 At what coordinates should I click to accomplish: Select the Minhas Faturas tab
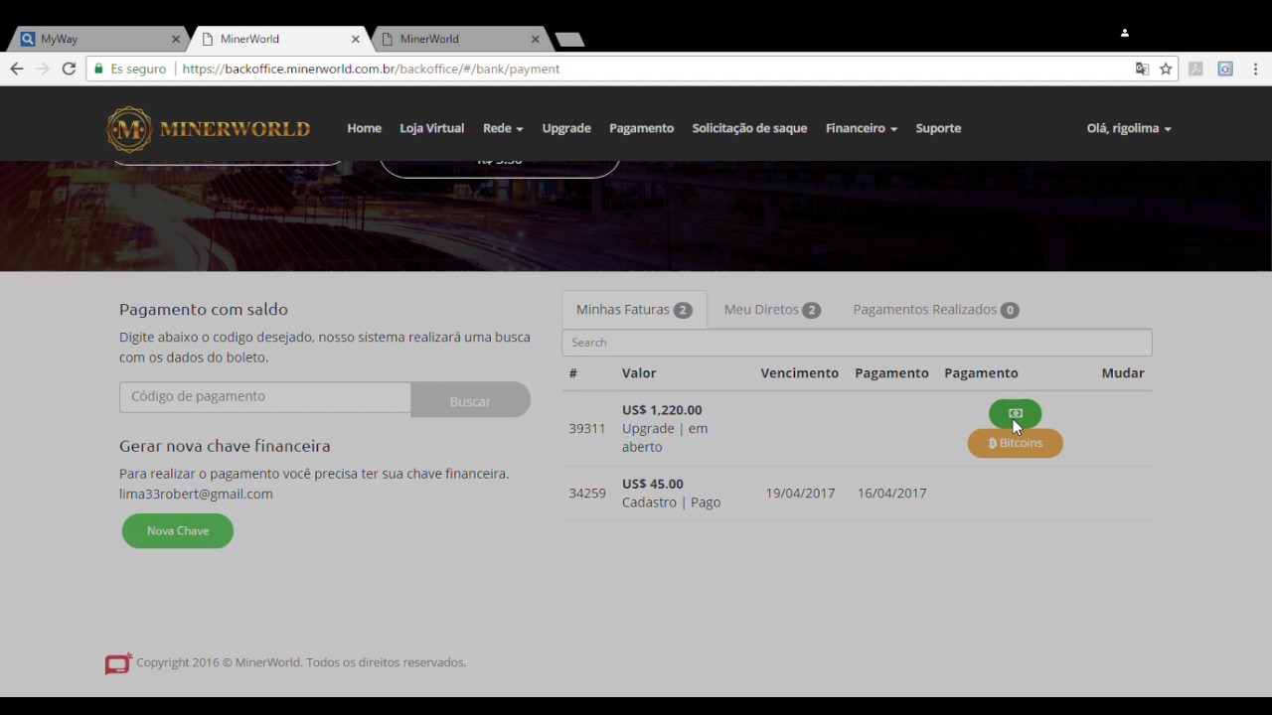[x=634, y=310]
